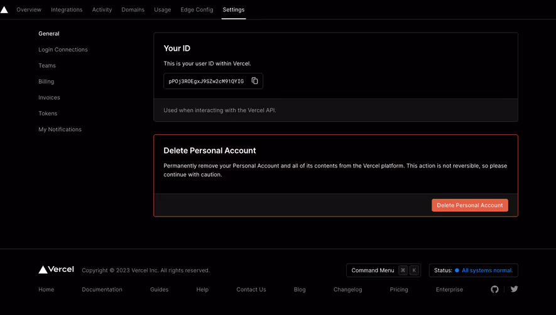The width and height of the screenshot is (556, 315).
Task: Click the copyright 2023 Vercel Inc. text
Action: tap(146, 270)
